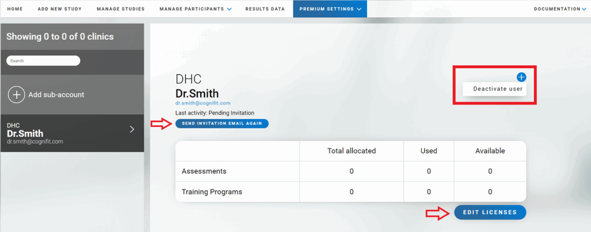The height and width of the screenshot is (232, 591).
Task: Click the blue plus icon above Deactivate user
Action: [x=521, y=77]
